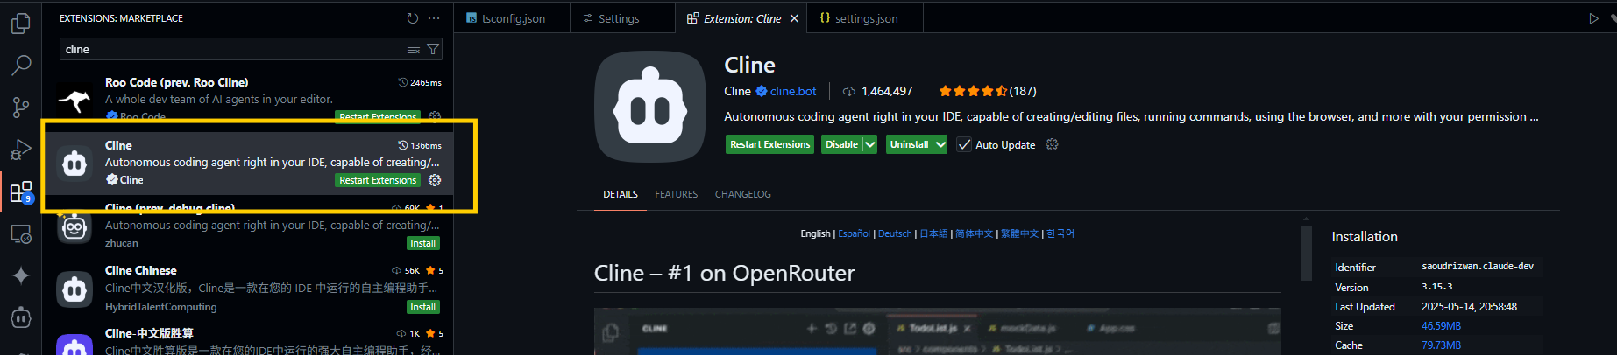Click the version 3.15.3 value
Viewport: 1617px width, 355px height.
(x=1437, y=287)
